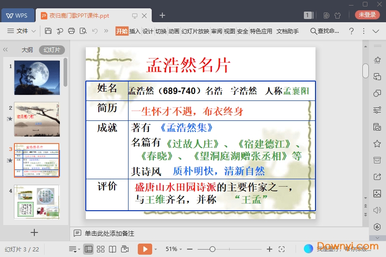
Task: Open sidebar properties sliders icon
Action: (377, 110)
